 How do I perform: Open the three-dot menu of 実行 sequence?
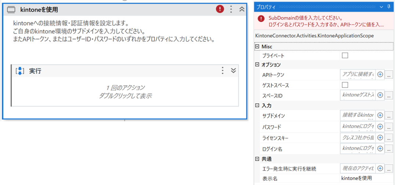coord(222,71)
